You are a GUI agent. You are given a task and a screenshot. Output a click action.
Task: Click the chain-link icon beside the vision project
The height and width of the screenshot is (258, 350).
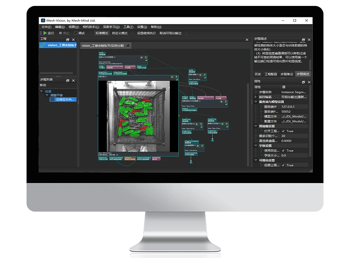pos(43,45)
